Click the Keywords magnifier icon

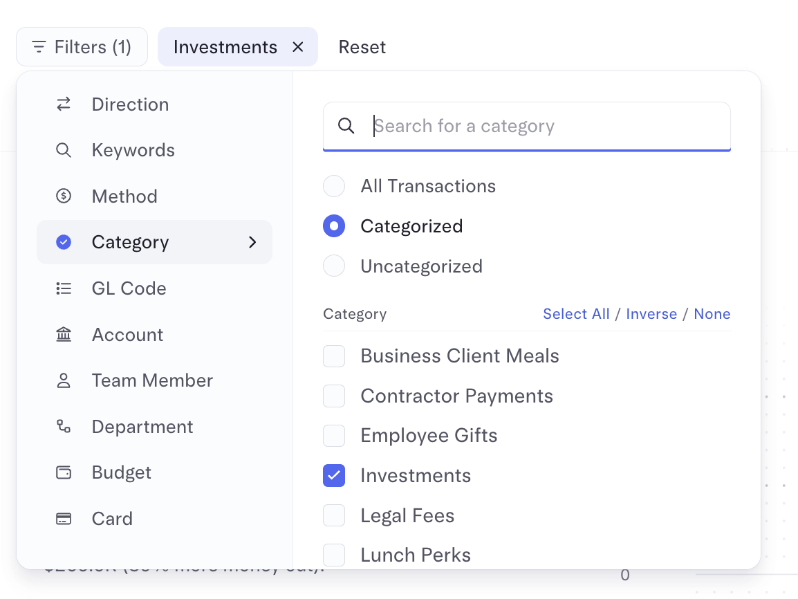click(x=64, y=150)
